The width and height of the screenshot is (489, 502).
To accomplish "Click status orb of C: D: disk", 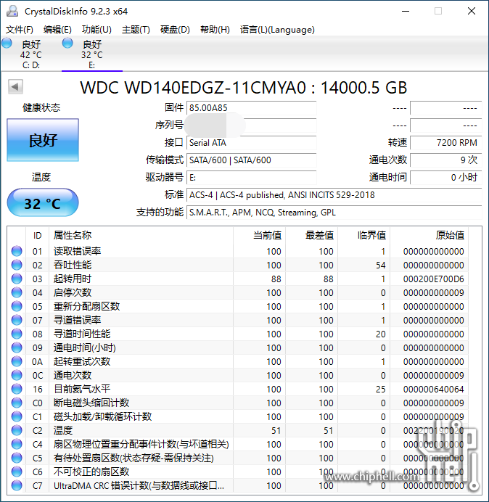I will [x=7, y=44].
